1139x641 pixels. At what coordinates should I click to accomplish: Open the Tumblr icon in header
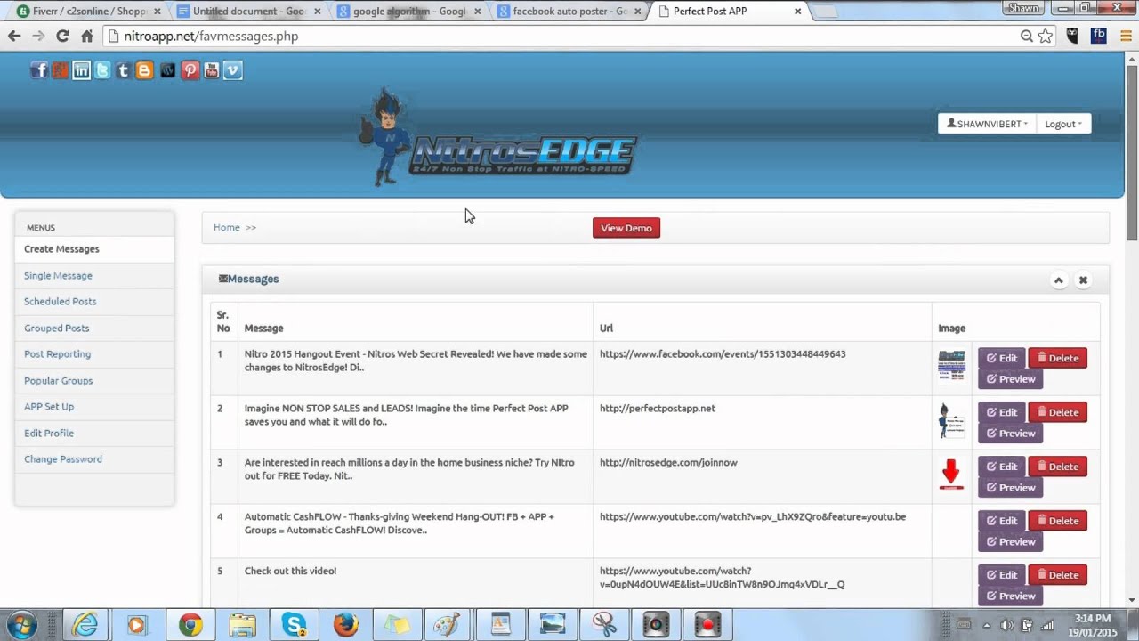click(x=124, y=70)
